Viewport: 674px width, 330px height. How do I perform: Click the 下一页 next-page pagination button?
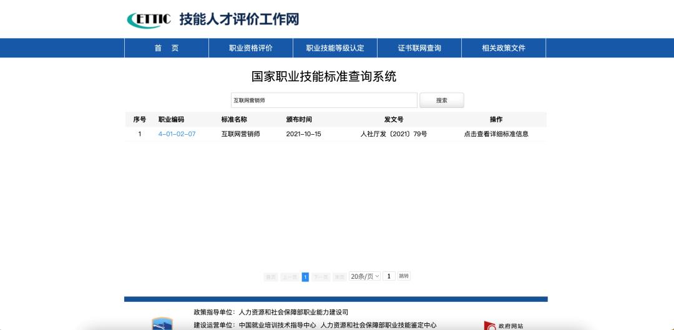point(321,277)
